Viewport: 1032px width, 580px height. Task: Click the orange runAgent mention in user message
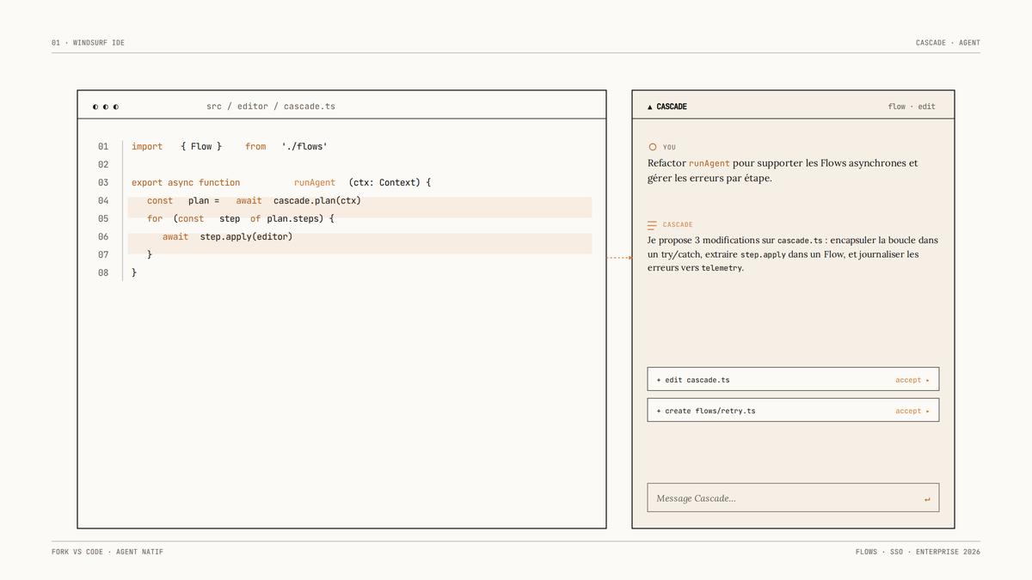pyautogui.click(x=709, y=163)
